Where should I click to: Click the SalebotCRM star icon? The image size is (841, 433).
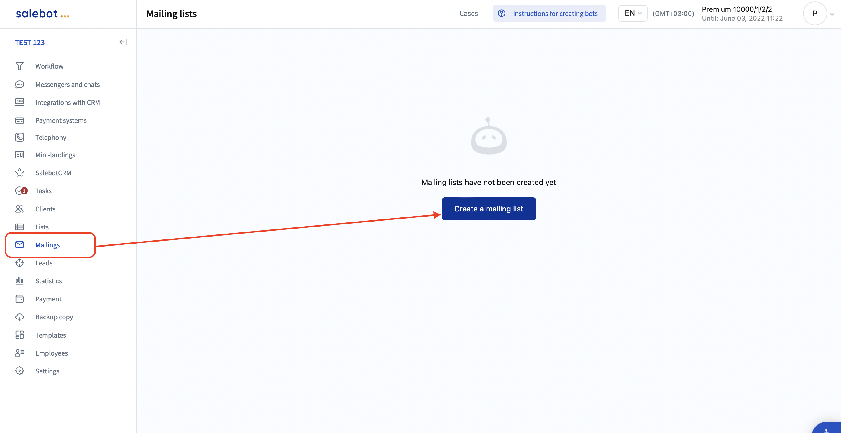coord(19,173)
